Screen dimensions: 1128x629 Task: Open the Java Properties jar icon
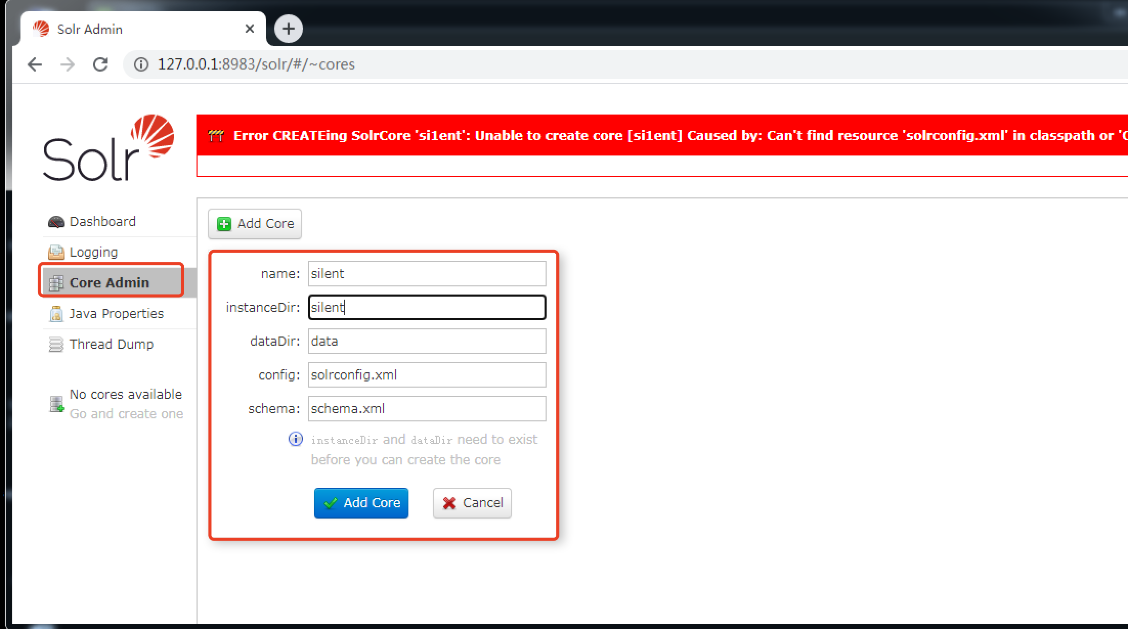click(56, 313)
